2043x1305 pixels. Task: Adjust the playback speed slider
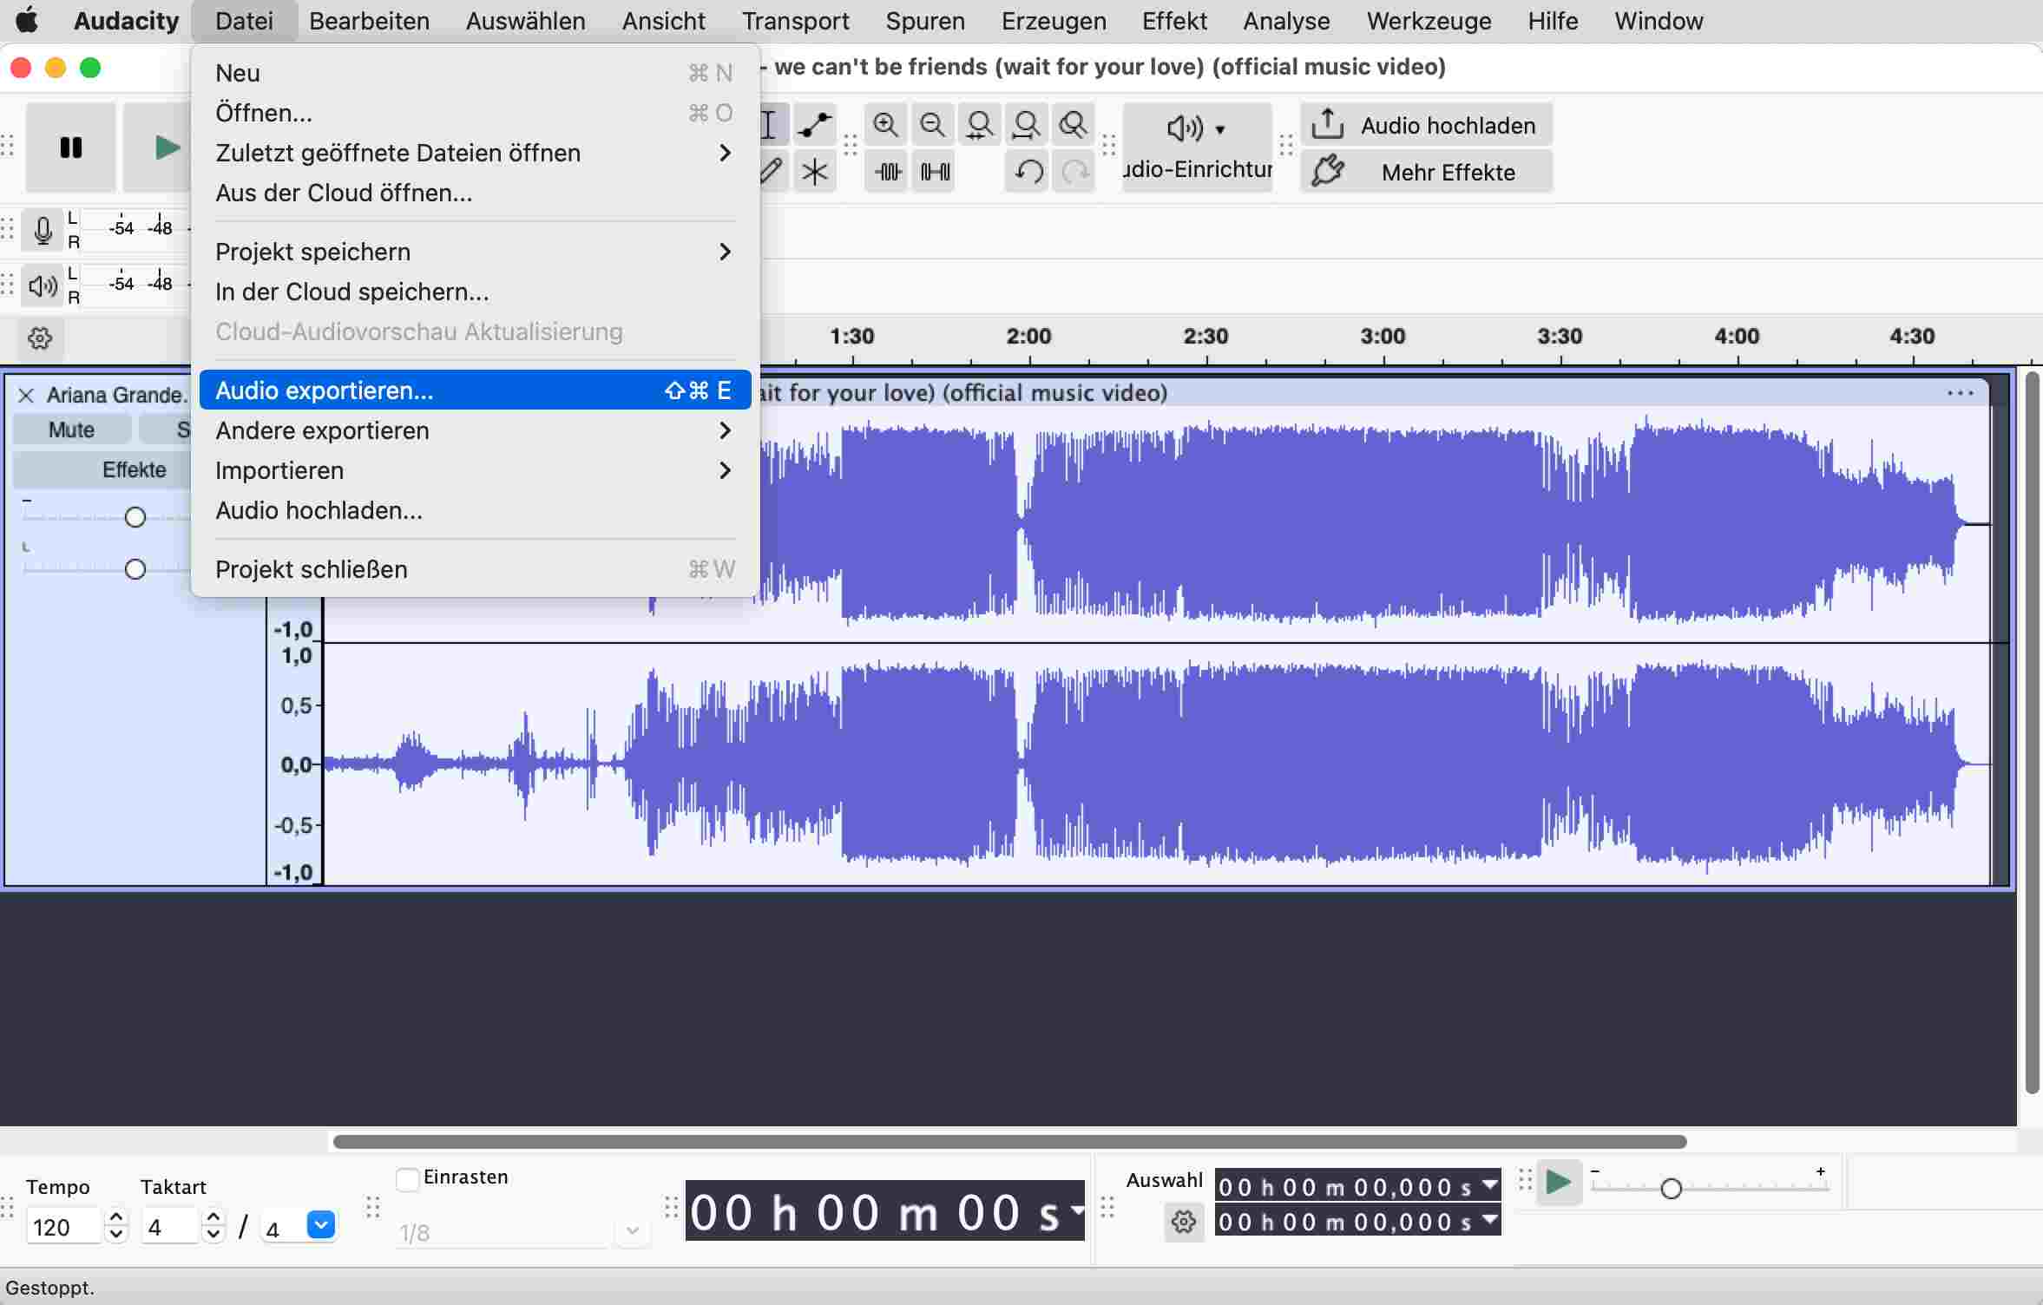tap(1671, 1188)
